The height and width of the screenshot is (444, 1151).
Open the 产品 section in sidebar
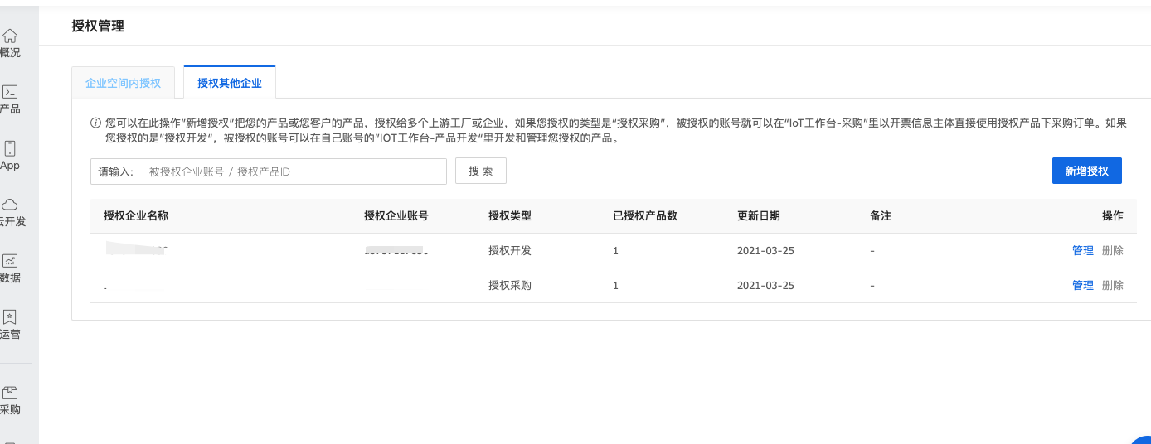coord(10,92)
